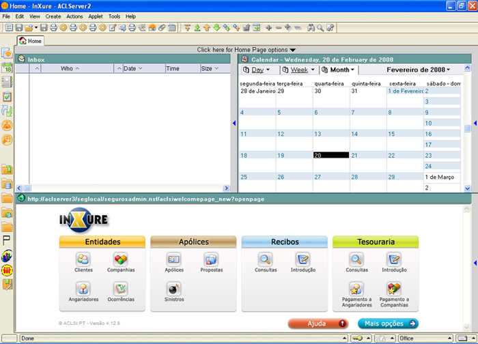478x344 pixels.
Task: Sort inbox by the Date column
Action: [x=132, y=69]
